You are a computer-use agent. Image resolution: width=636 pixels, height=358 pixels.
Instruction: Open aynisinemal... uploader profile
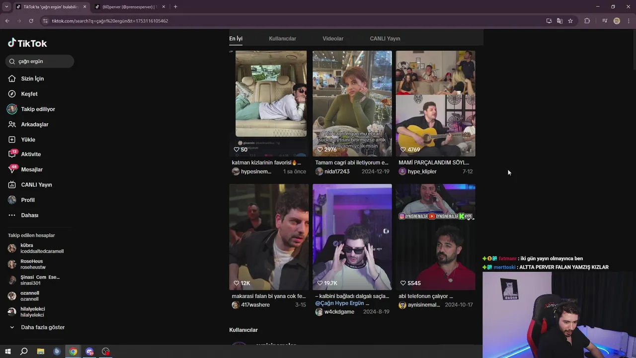pyautogui.click(x=419, y=305)
